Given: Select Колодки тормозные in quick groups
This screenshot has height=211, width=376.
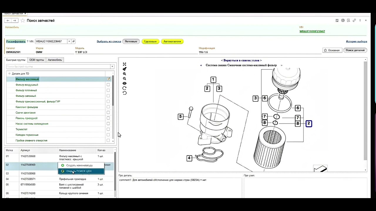Looking at the screenshot, I should (x=27, y=135).
